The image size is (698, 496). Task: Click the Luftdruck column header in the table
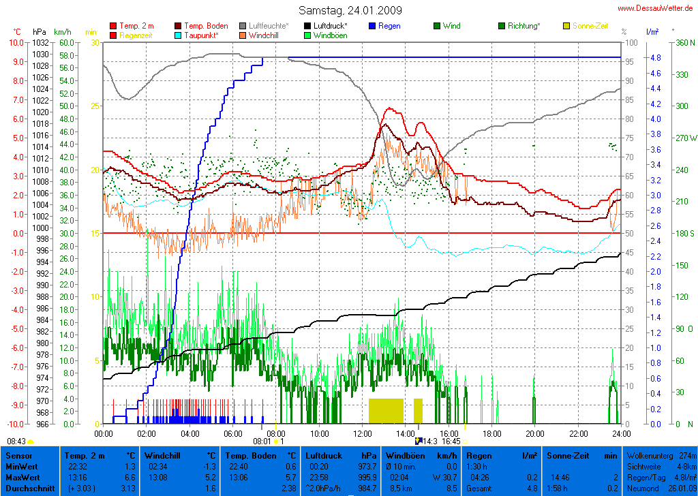click(x=321, y=455)
